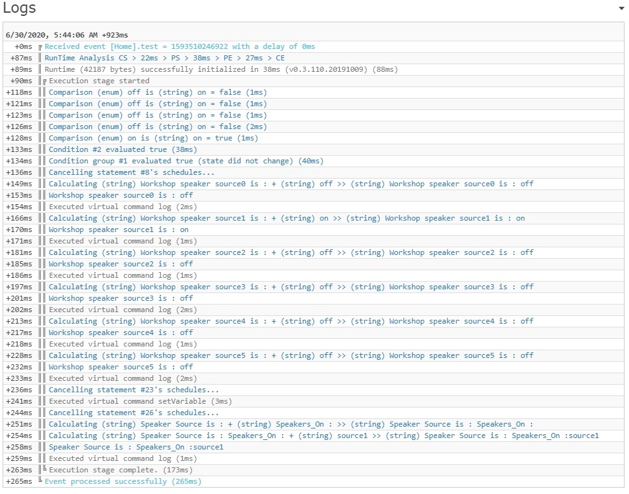Select Cancelling statement #8's schedules line
This screenshot has height=494, width=629.
pos(132,172)
